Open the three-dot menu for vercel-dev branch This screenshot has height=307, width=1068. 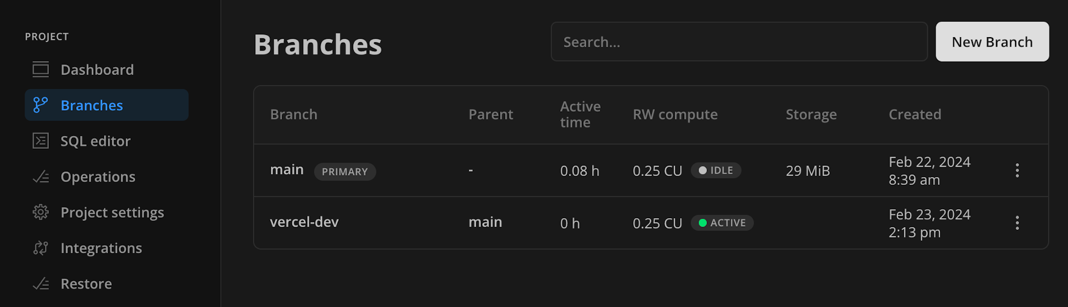[x=1017, y=223]
